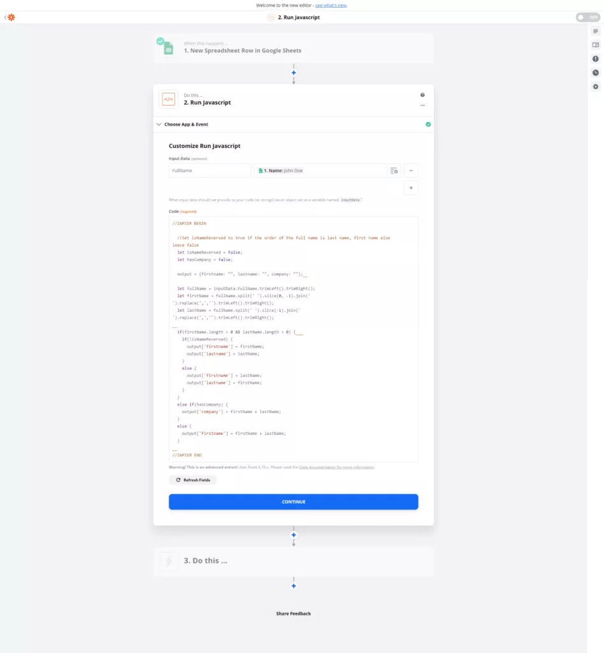Open the insert-a-field picker icon
The image size is (604, 653).
(394, 171)
